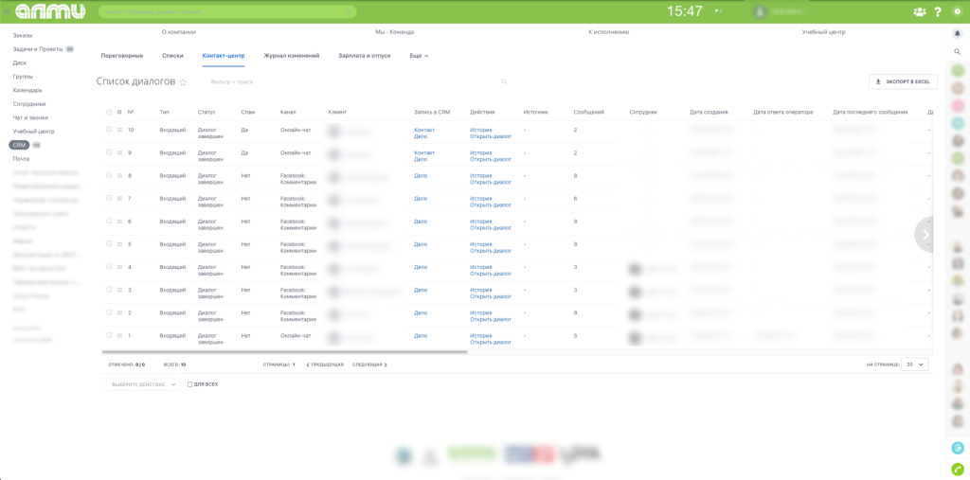Open the Контакт link in row 10
Viewport: 970px width, 480px height.
(x=424, y=130)
